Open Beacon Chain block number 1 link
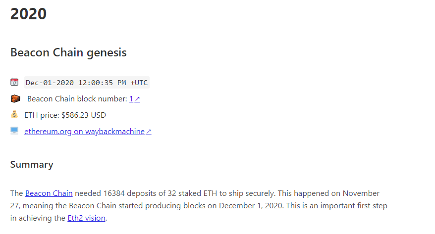Viewport: 435px width, 234px height. pyautogui.click(x=131, y=99)
